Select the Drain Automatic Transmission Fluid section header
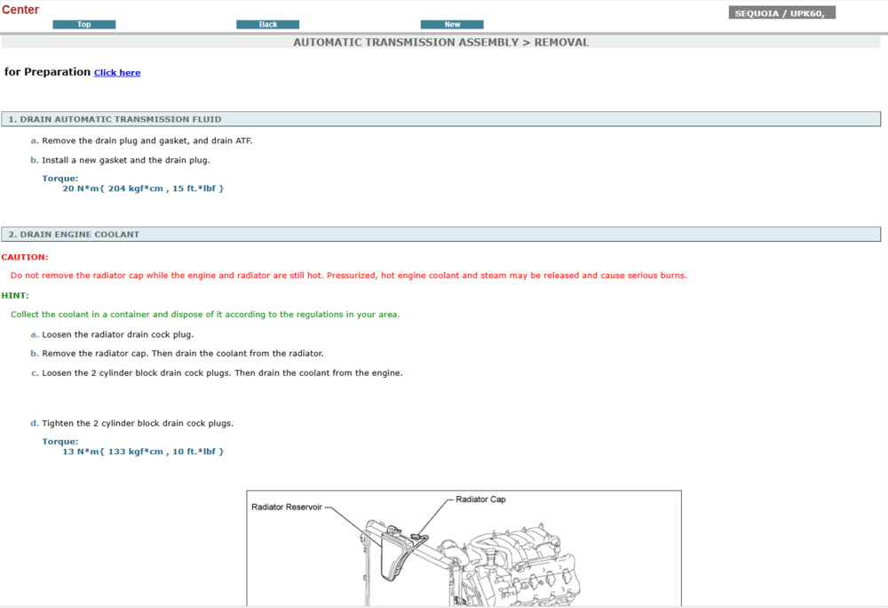 tap(115, 119)
